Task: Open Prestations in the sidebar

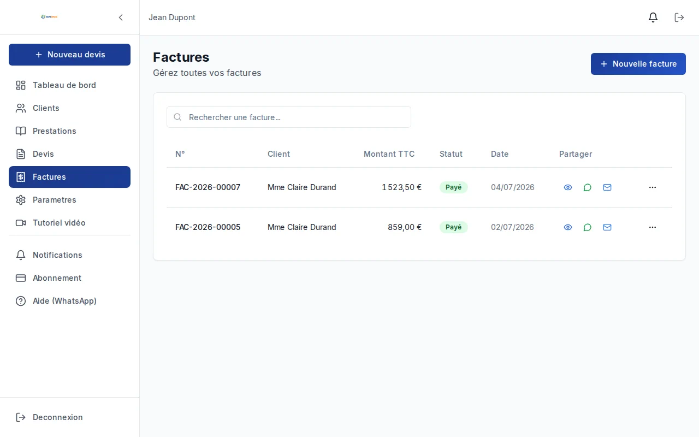Action: point(69,131)
